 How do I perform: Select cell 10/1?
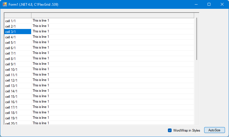(x=18, y=69)
